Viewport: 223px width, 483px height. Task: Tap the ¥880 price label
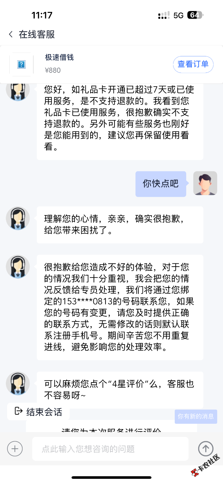pyautogui.click(x=53, y=70)
